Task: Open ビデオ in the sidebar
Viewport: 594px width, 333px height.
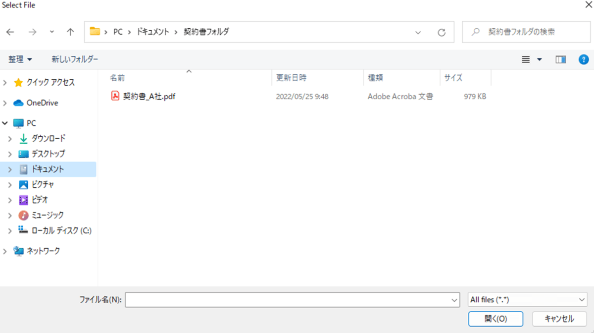Action: (40, 200)
